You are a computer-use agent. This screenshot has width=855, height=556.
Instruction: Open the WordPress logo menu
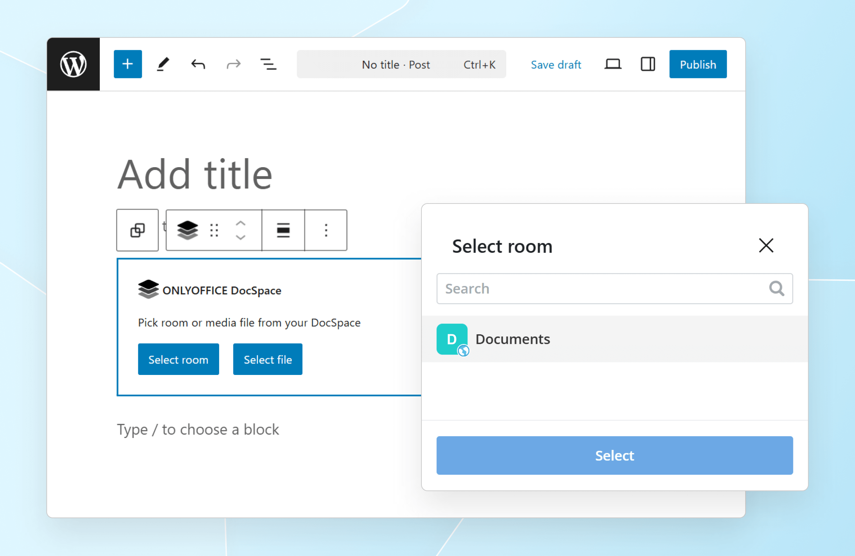click(x=73, y=64)
